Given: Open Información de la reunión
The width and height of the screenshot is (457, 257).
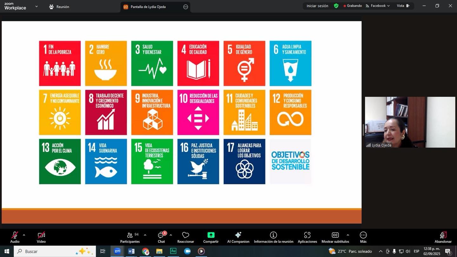Looking at the screenshot, I should [273, 237].
